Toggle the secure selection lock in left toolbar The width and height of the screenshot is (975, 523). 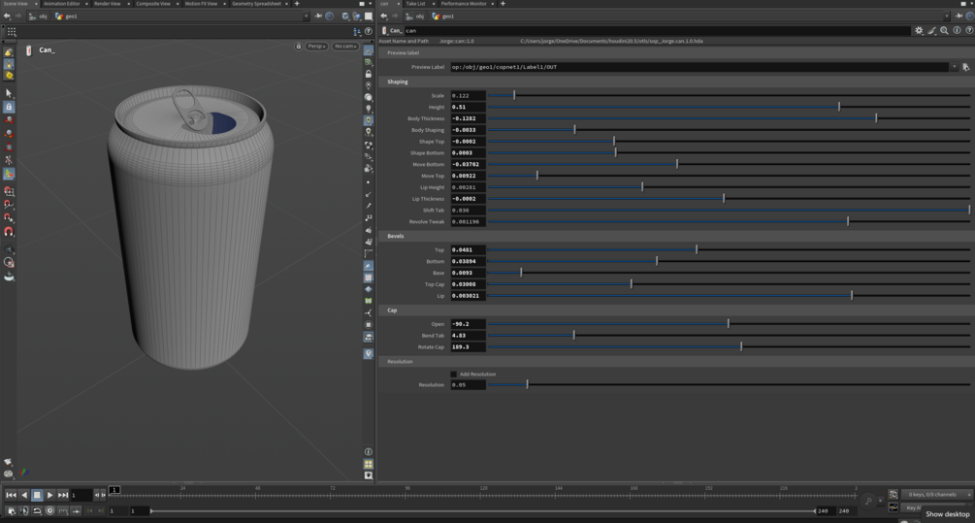coord(9,107)
